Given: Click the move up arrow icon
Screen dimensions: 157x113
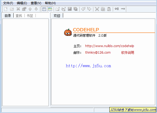Looking at the screenshot, I should pos(30,9).
